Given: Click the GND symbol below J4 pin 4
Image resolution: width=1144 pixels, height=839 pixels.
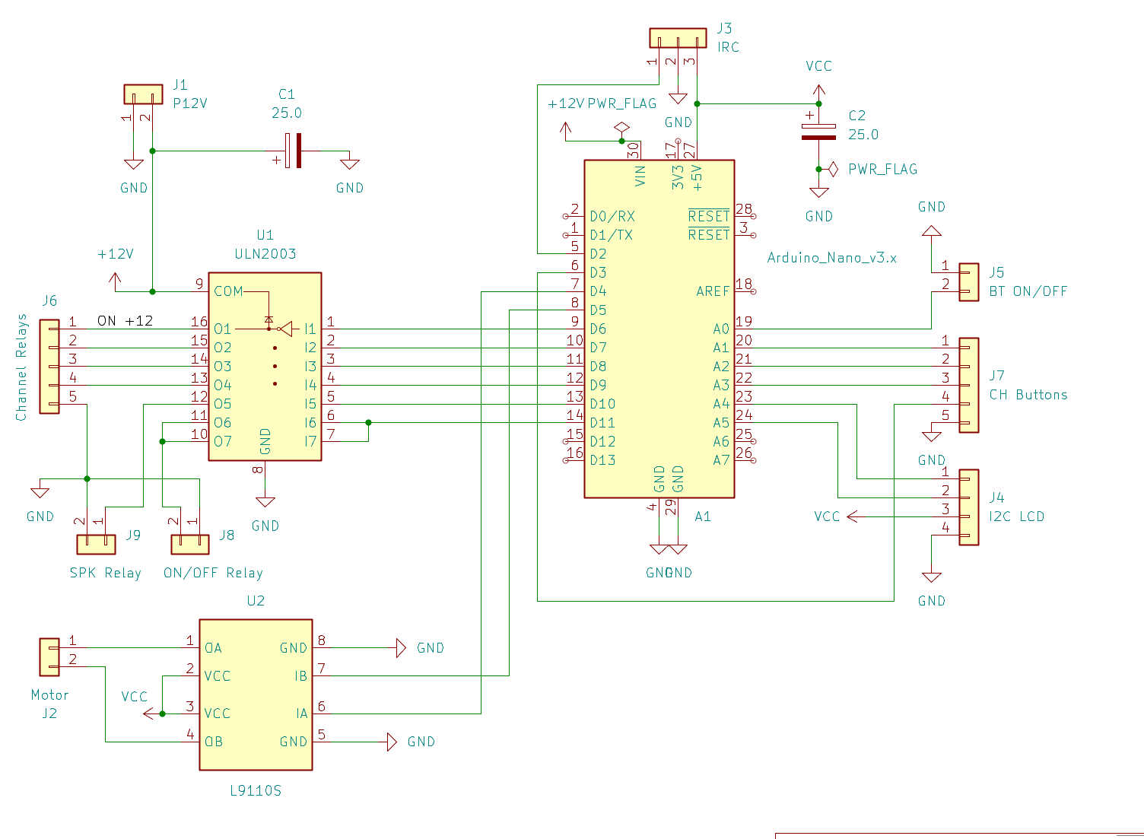Looking at the screenshot, I should 931,577.
